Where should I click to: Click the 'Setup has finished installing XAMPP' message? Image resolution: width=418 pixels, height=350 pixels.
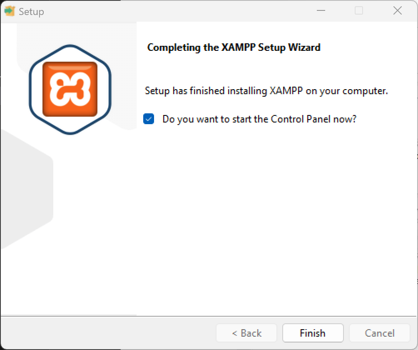(x=266, y=91)
